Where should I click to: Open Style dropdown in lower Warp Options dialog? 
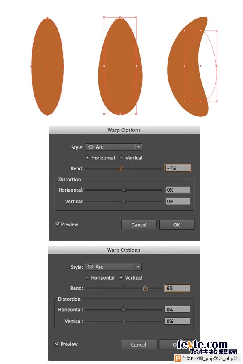click(113, 267)
